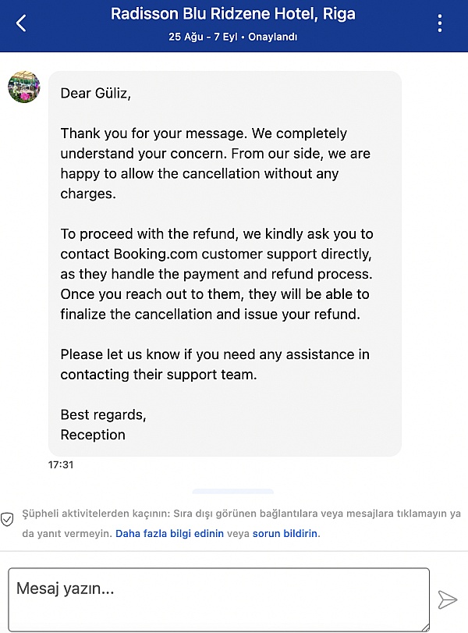The image size is (468, 633).
Task: Focus the "Mesaj yazın..." message field
Action: point(218,599)
